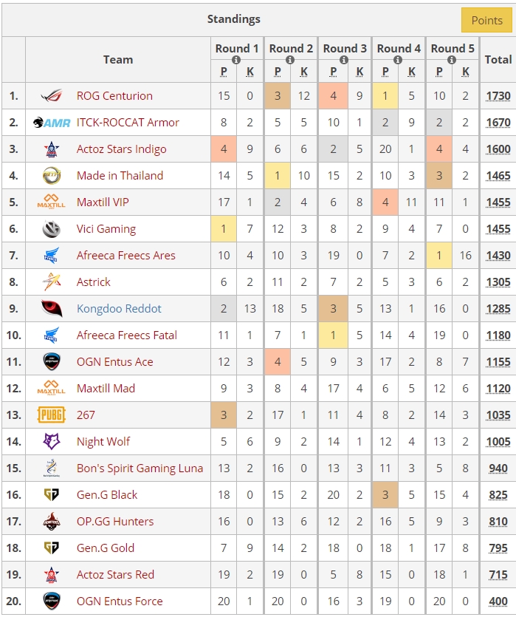516x617 pixels.
Task: Click the Afreeca Freecs Fatal logo
Action: [52, 335]
